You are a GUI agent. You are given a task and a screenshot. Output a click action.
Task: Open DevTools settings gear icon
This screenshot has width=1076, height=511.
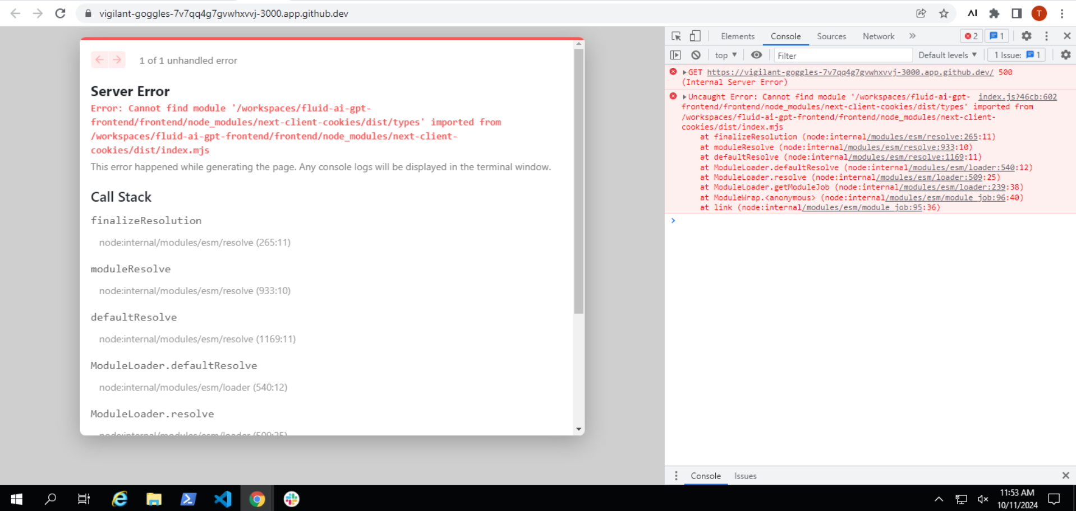[1026, 36]
